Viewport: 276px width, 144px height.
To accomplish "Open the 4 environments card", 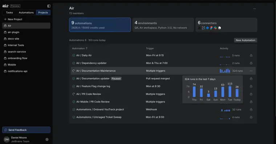I will click(x=163, y=25).
